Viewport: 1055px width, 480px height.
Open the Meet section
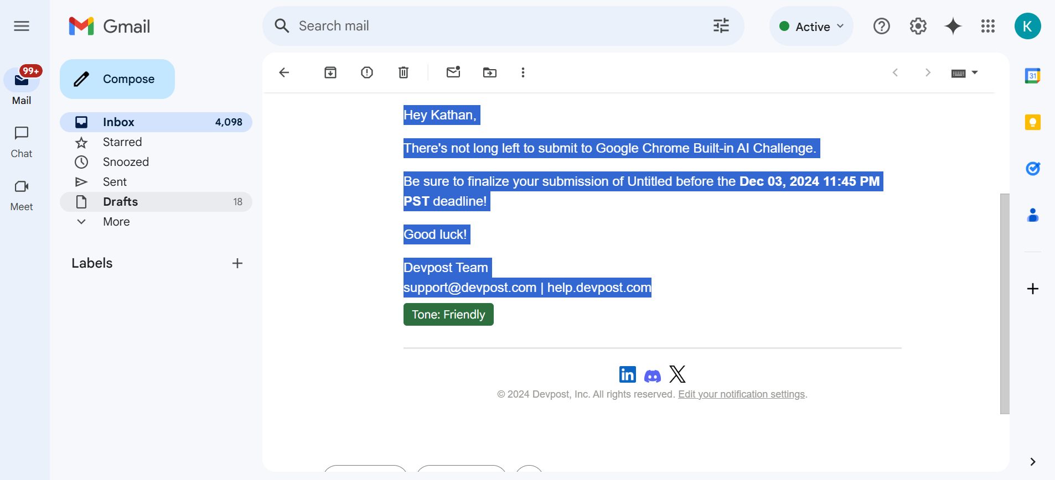tap(22, 195)
